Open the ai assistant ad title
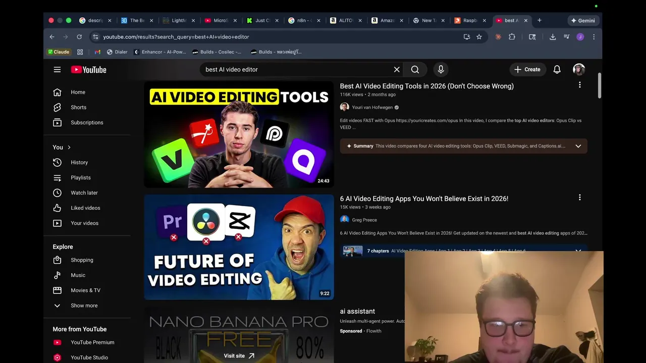This screenshot has width=646, height=363. [x=357, y=312]
